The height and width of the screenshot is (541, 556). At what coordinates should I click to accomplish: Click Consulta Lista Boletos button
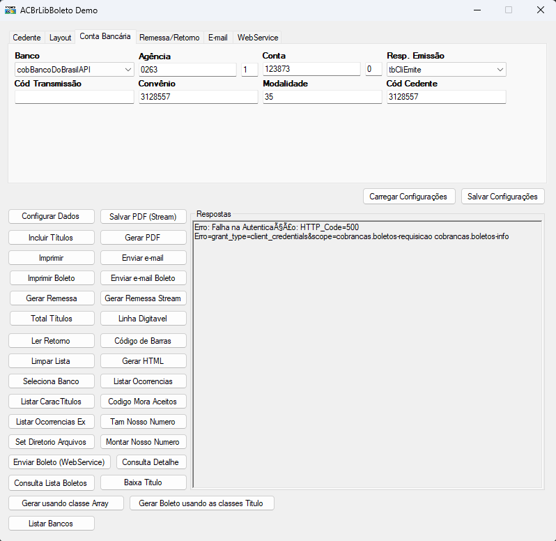pos(52,482)
